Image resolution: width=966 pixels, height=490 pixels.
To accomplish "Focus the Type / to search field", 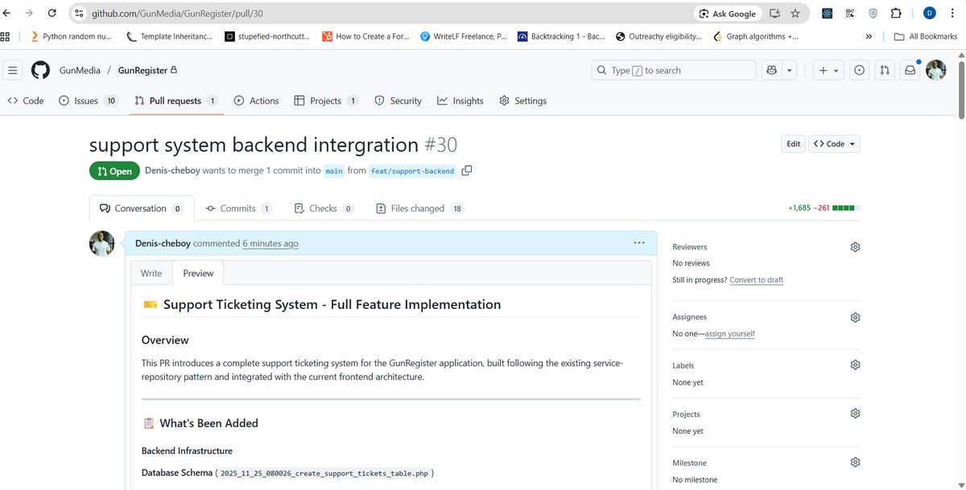I will [x=674, y=71].
